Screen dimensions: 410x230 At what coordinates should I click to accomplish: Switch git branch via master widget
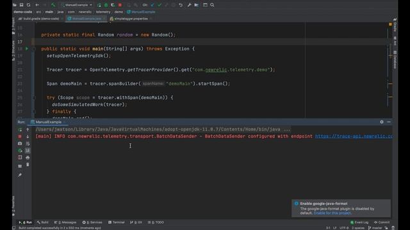(x=375, y=228)
